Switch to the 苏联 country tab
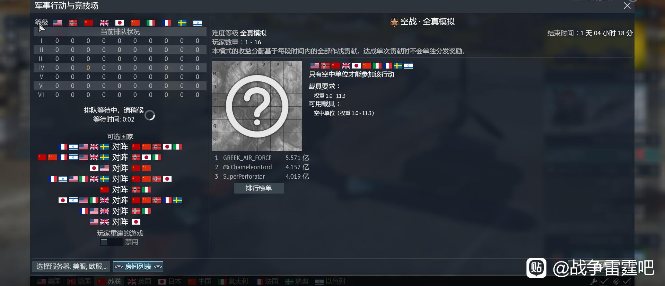The image size is (665, 286). [x=110, y=281]
